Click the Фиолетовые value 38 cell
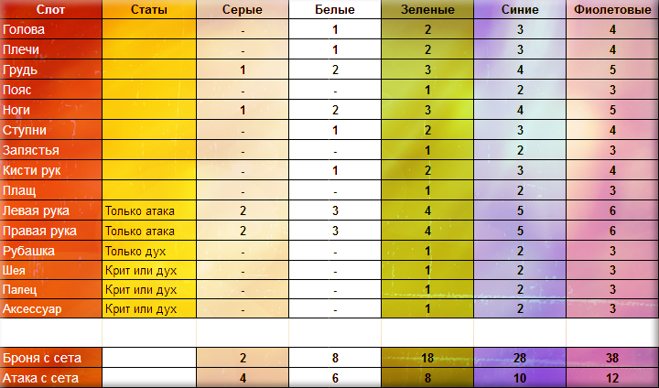The height and width of the screenshot is (388, 659). coord(612,358)
